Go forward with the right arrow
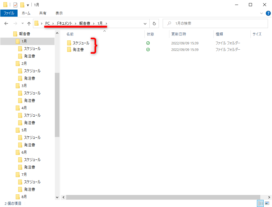 coord(15,23)
